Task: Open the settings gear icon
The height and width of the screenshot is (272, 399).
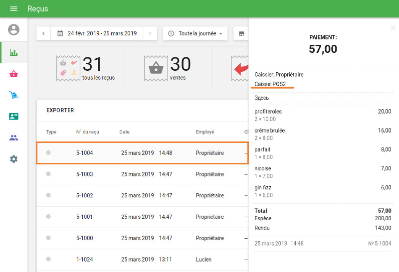Action: [13, 159]
